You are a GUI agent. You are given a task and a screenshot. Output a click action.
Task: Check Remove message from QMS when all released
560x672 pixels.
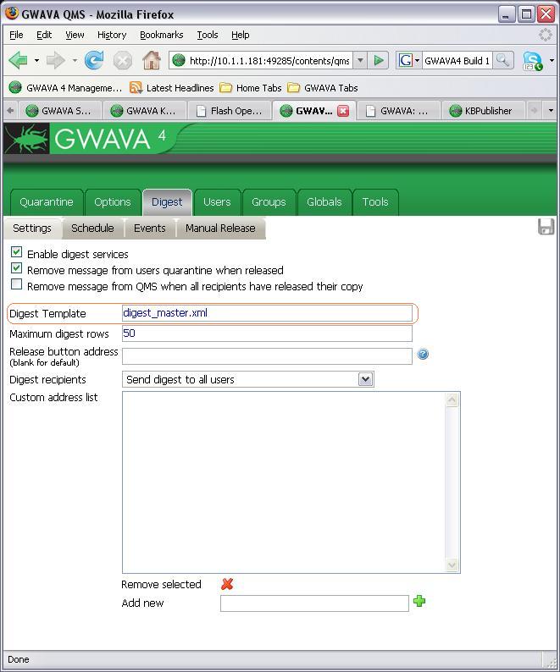[x=16, y=284]
